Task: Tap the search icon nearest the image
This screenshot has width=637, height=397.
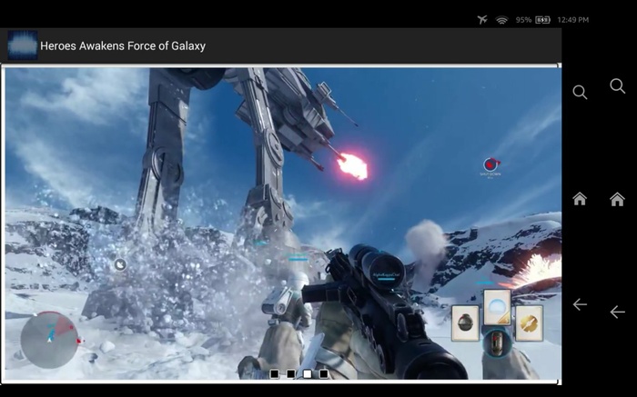Action: click(x=580, y=93)
